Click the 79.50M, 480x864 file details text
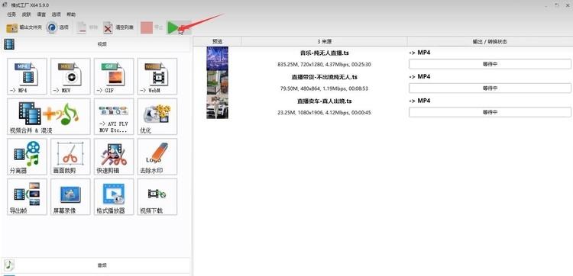Viewport: 573px width, 276px height. tap(324, 88)
